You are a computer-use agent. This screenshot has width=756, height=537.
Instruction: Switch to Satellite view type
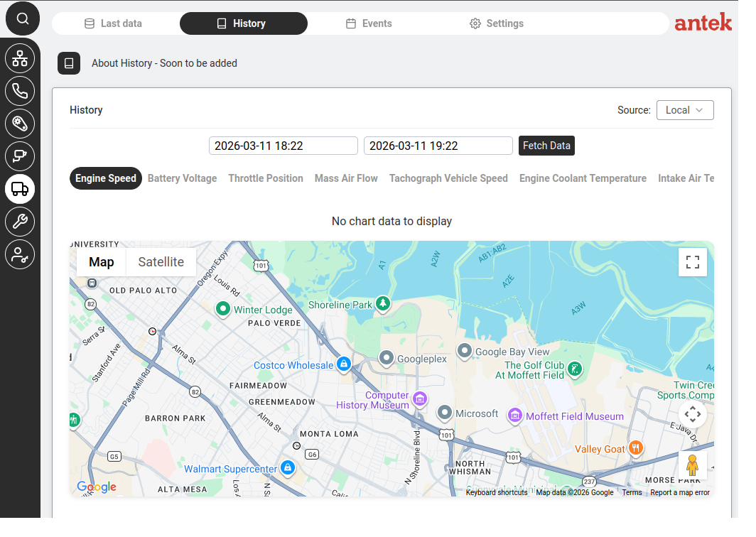161,261
